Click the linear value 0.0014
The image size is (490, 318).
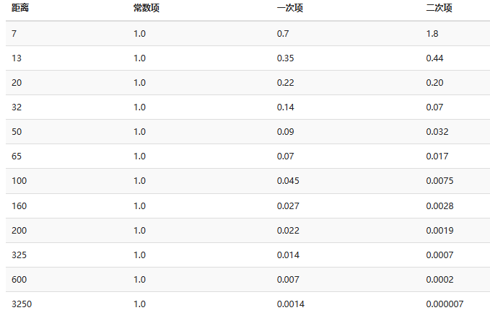tap(290, 304)
